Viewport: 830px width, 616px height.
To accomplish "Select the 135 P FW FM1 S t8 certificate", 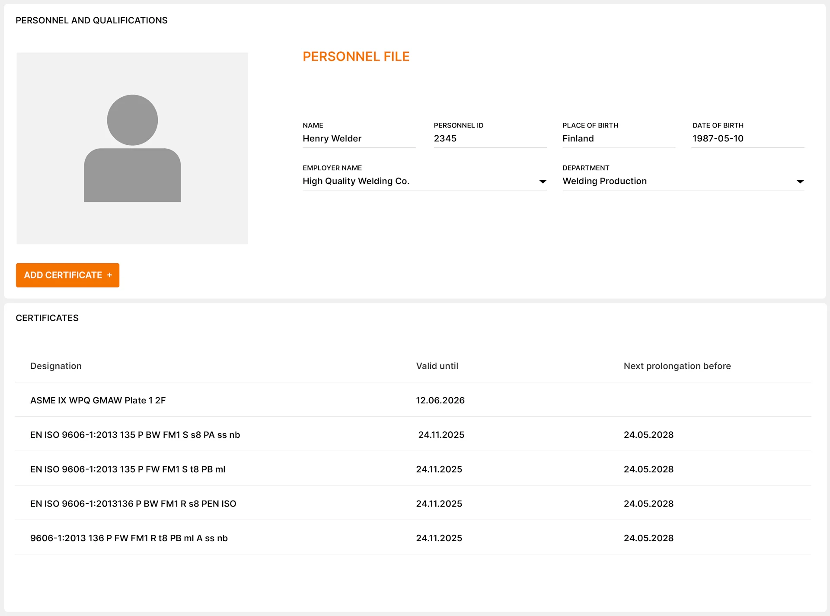I will coord(128,469).
